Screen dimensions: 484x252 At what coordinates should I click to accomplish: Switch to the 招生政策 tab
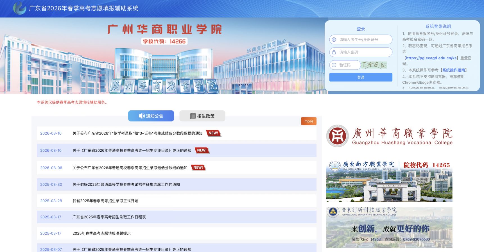coord(202,116)
